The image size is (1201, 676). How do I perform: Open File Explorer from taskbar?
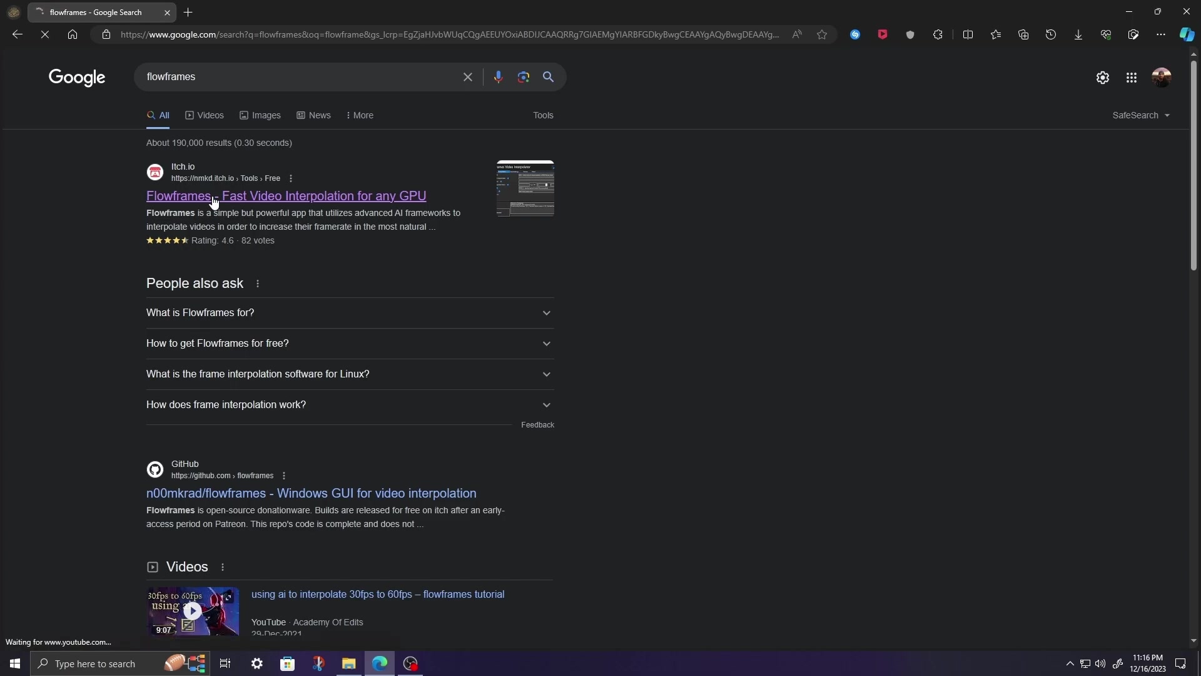point(348,663)
